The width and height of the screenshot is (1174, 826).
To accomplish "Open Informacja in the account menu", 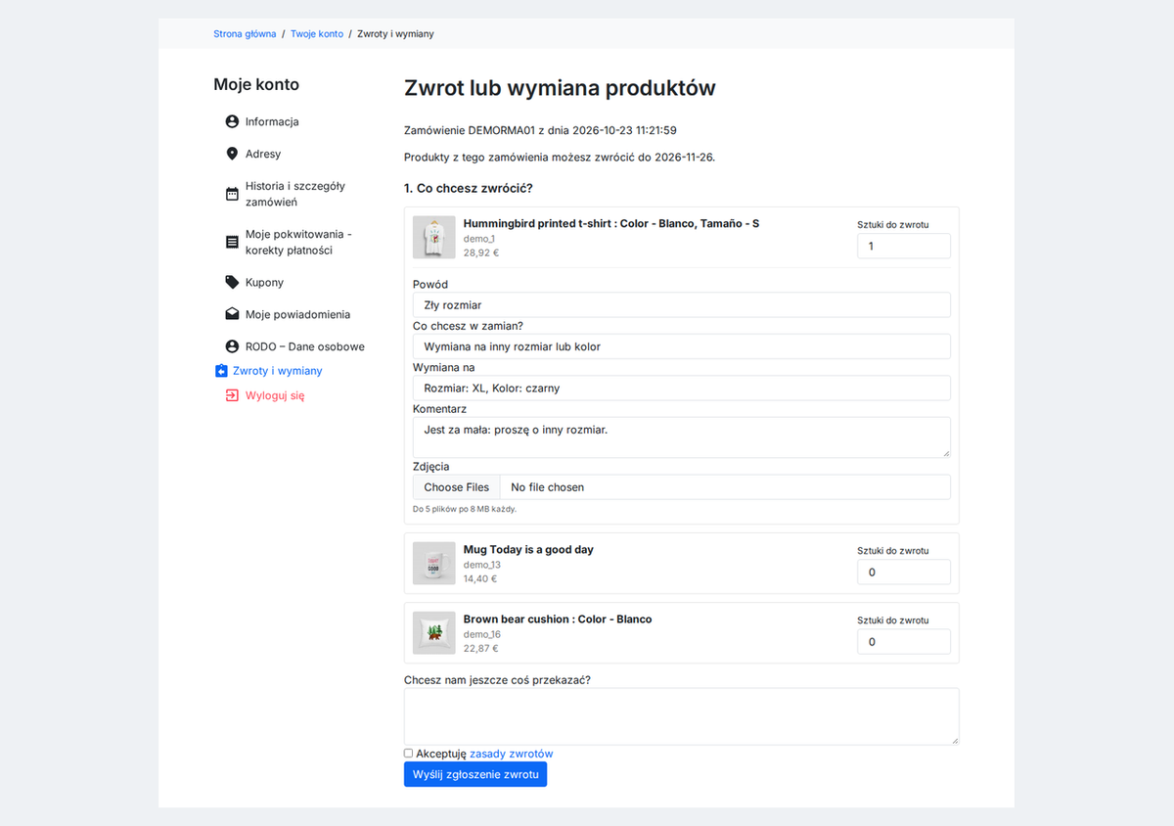I will click(x=272, y=121).
